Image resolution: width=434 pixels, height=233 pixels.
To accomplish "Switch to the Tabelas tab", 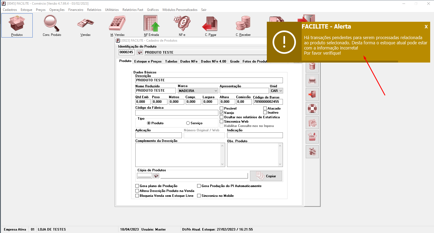I will pyautogui.click(x=171, y=61).
